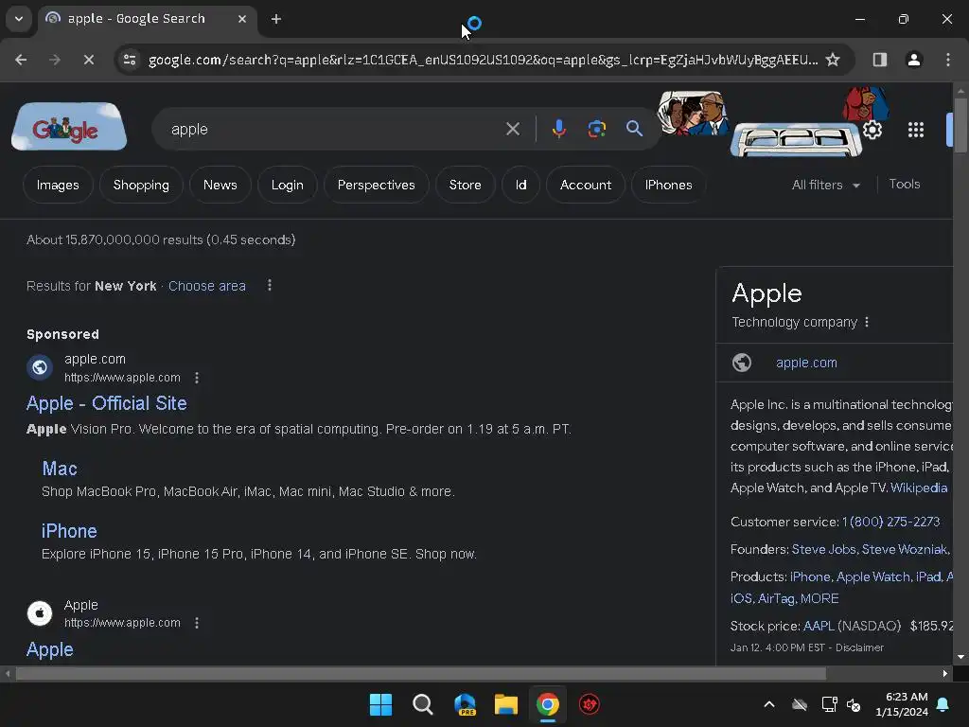
Task: Go forward with the forward arrow
Action: pos(54,60)
